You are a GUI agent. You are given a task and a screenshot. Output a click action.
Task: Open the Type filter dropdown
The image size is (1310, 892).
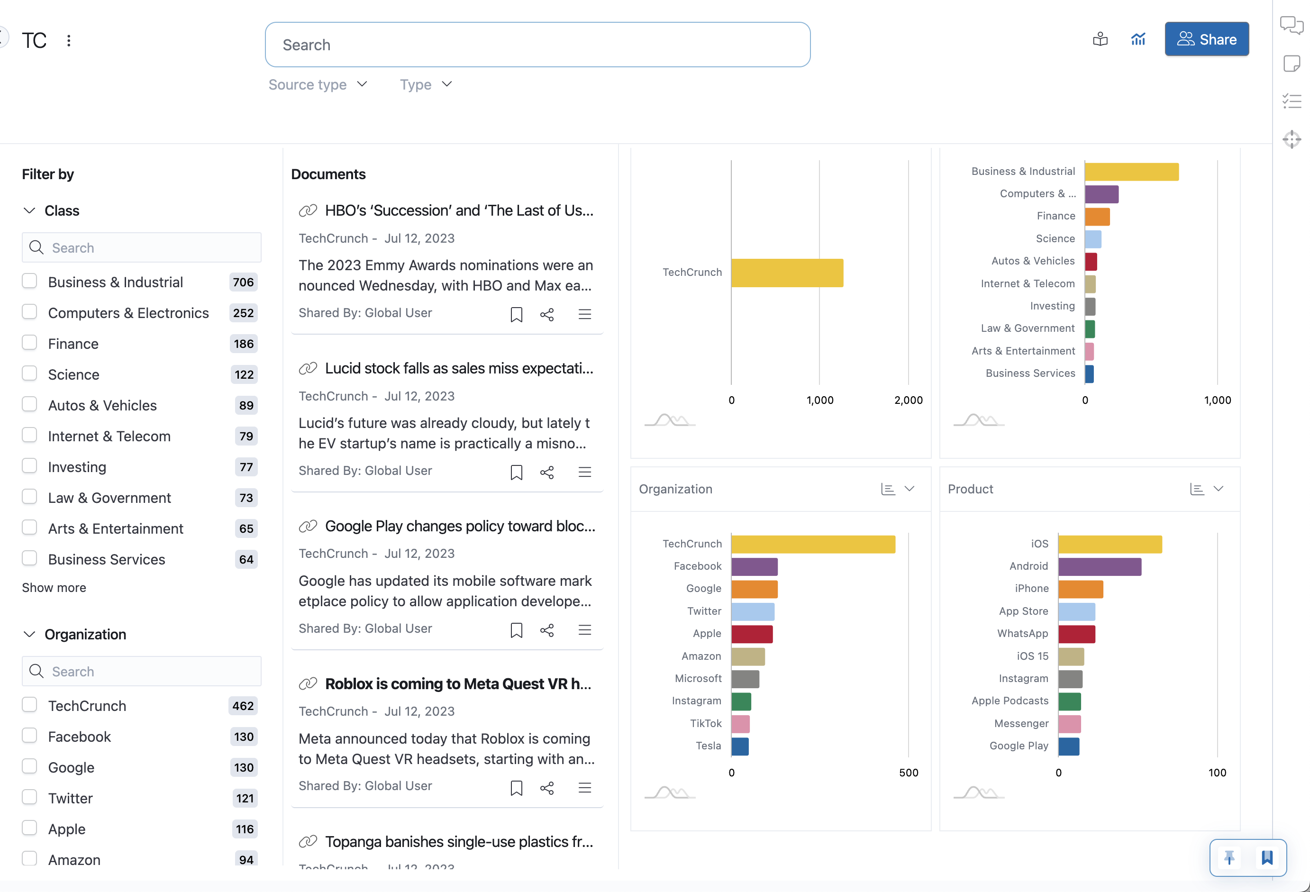tap(426, 84)
